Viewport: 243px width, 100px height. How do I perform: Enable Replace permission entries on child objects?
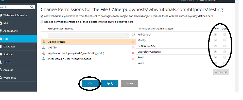(x=42, y=22)
